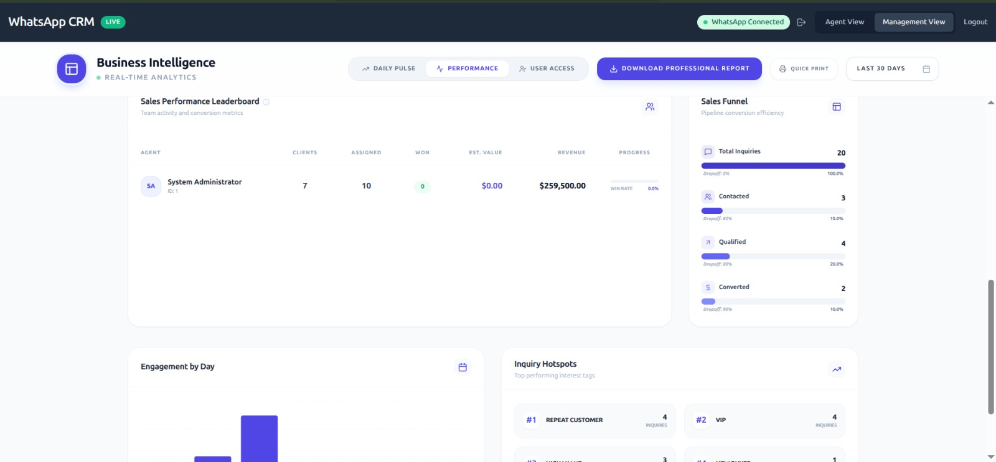Click the ASSIGNED column header

(366, 153)
